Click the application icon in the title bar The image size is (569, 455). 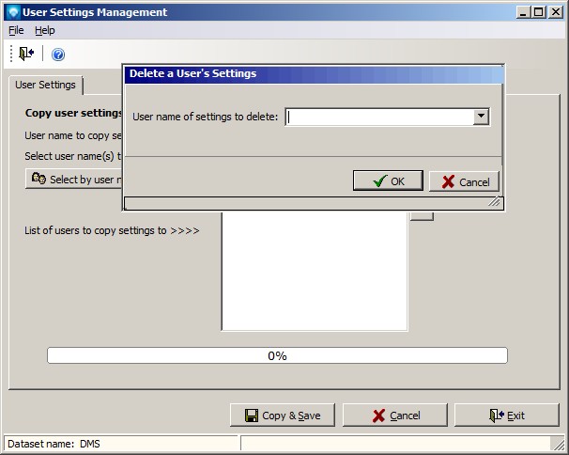pyautogui.click(x=12, y=12)
